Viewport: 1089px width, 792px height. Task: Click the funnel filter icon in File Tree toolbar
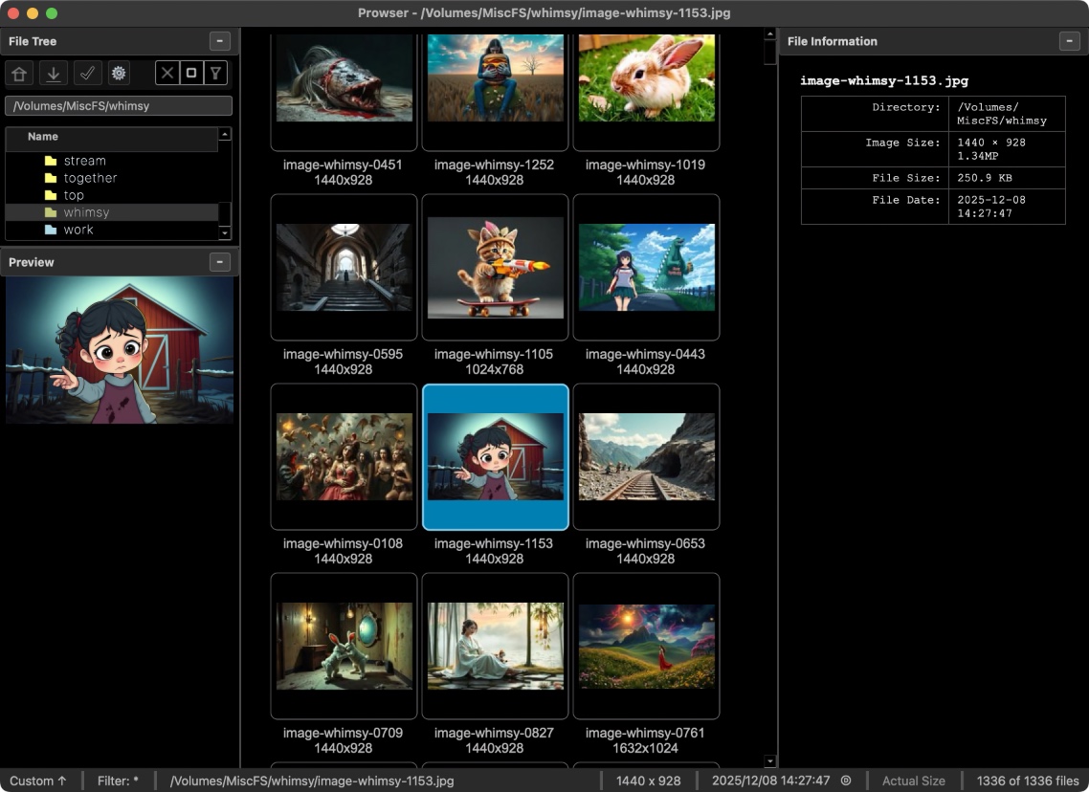(215, 73)
